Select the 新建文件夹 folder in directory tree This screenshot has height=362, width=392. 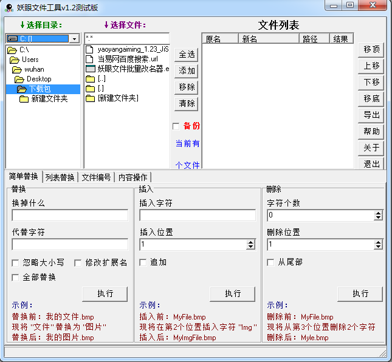[49, 98]
